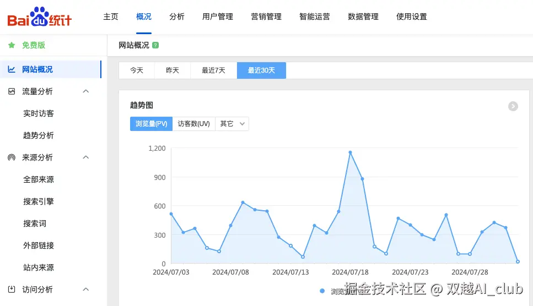
Task: Open the 数据管理 menu
Action: [x=363, y=17]
